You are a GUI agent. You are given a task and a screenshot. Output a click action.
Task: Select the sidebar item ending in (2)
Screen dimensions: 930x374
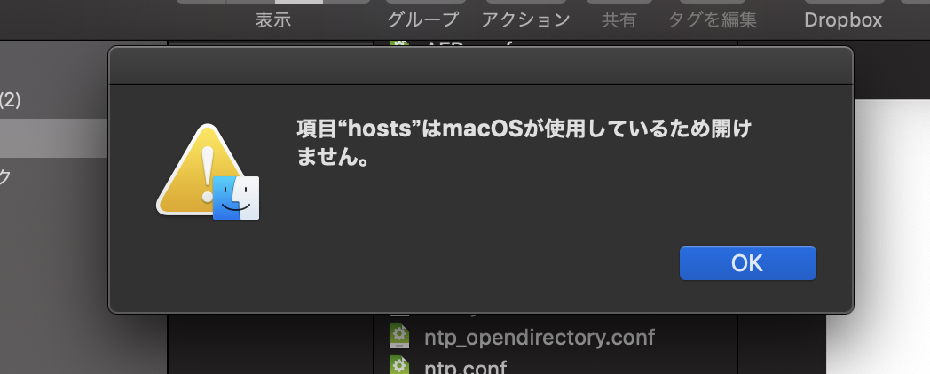[10, 100]
